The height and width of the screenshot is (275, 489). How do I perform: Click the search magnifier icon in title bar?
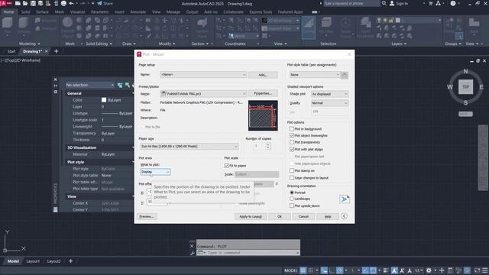point(384,3)
